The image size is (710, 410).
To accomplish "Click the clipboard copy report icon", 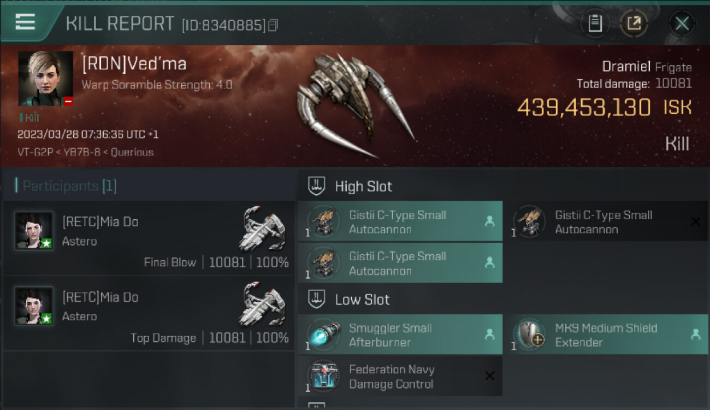I will [595, 24].
